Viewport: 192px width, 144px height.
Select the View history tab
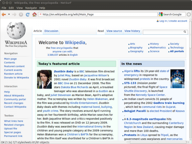(132, 31)
